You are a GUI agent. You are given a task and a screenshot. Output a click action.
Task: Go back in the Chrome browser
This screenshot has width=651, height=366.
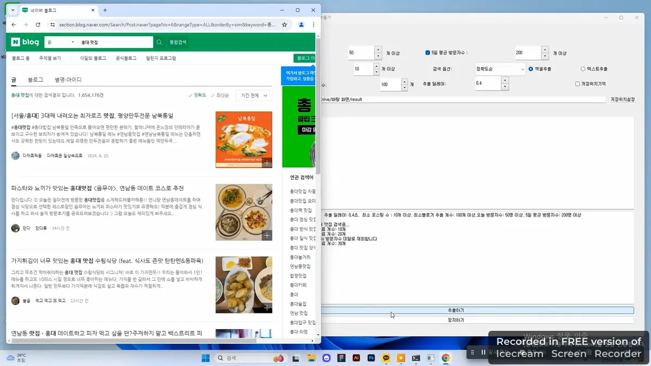point(14,24)
